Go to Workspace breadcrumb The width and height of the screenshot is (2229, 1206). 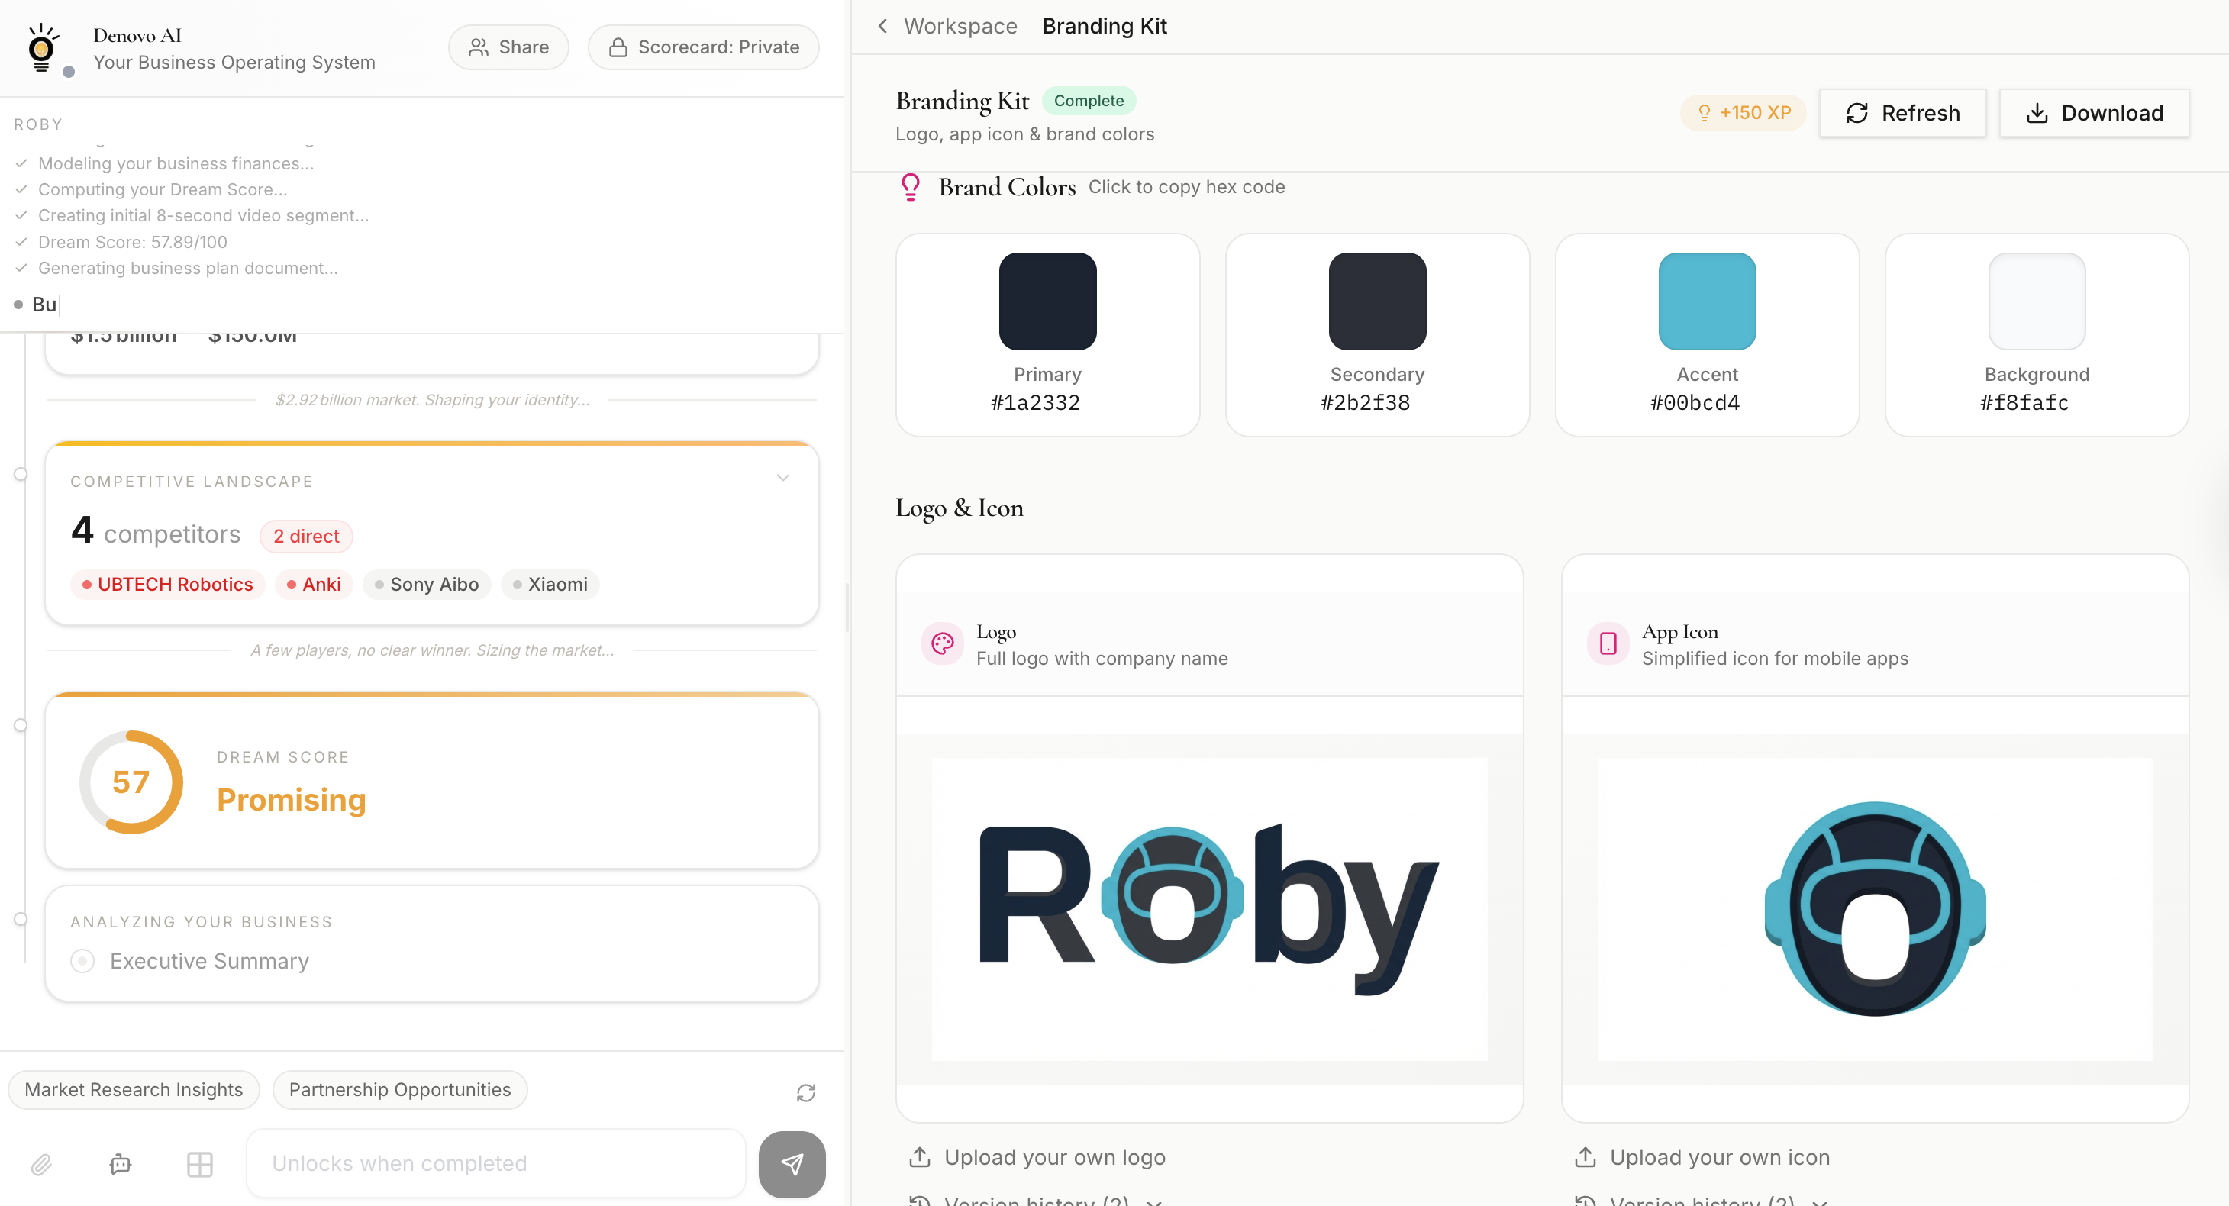(960, 26)
